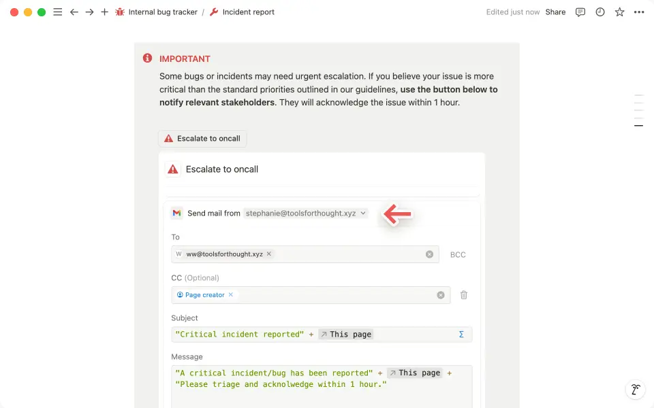Click the Gmail icon in the mail block
This screenshot has width=654, height=408.
coord(176,213)
